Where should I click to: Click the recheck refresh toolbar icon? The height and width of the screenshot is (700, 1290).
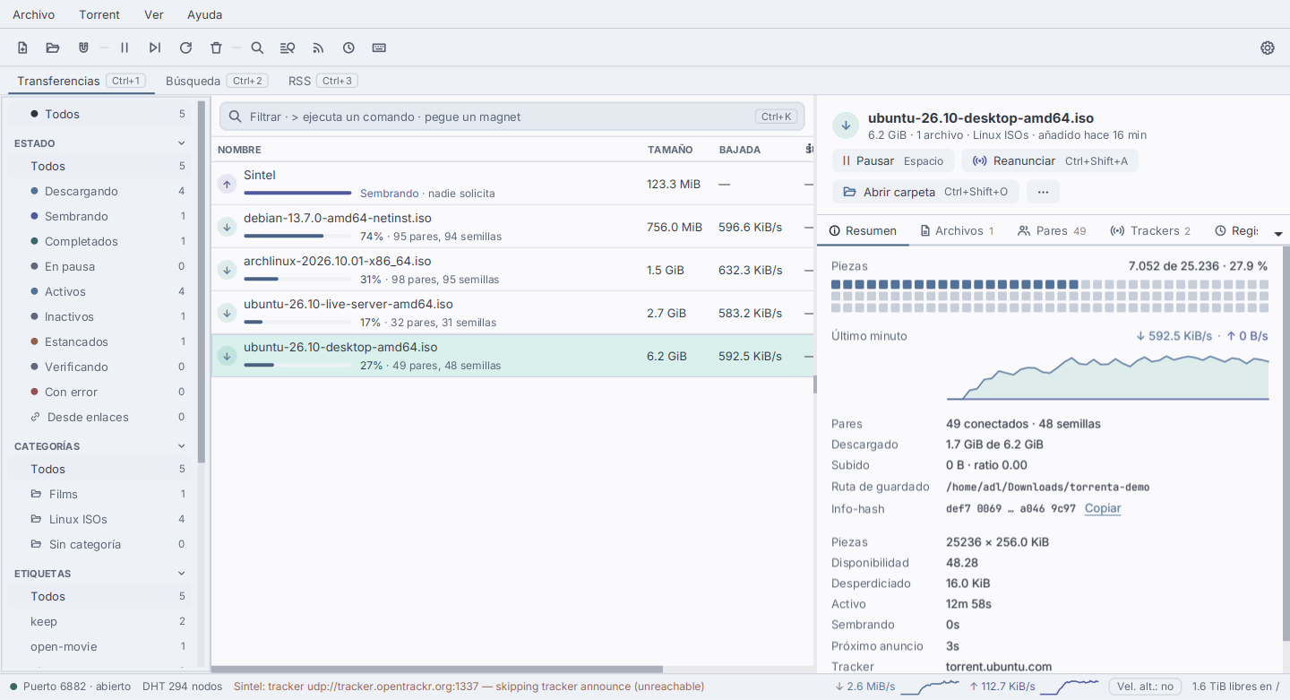(185, 48)
